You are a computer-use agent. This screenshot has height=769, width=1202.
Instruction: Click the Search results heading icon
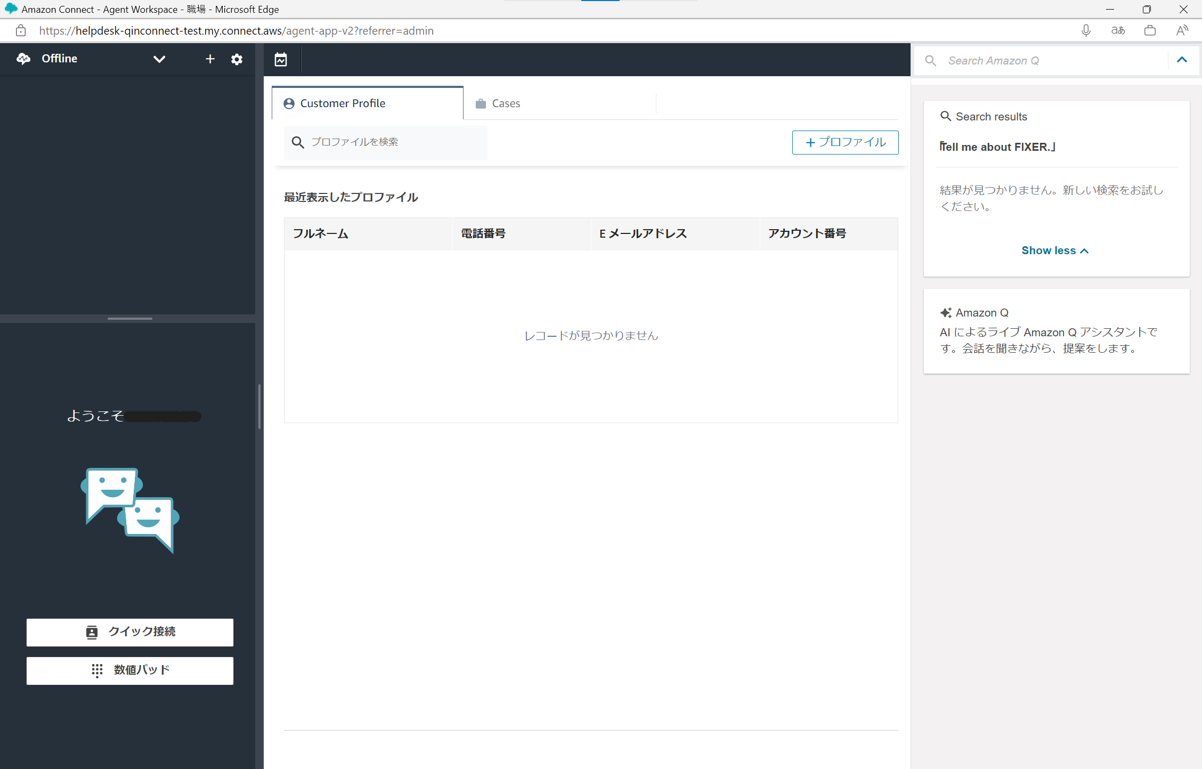coord(946,116)
